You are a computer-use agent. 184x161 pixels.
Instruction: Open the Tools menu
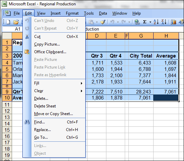[x=89, y=13]
